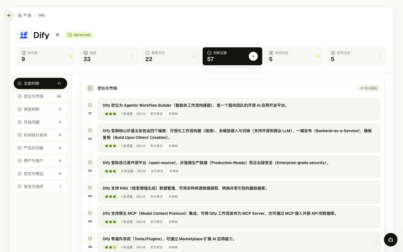
Task: Filter by 定位与市场 category
Action: tap(40, 96)
